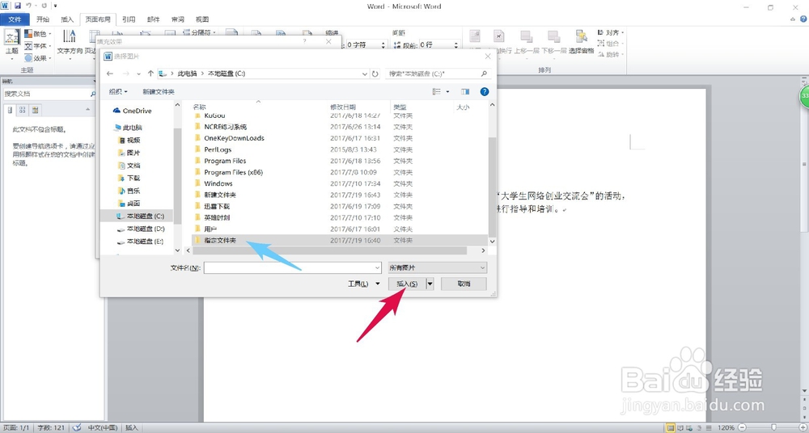Click the Back arrow in file dialog
This screenshot has width=809, height=433.
[109, 74]
